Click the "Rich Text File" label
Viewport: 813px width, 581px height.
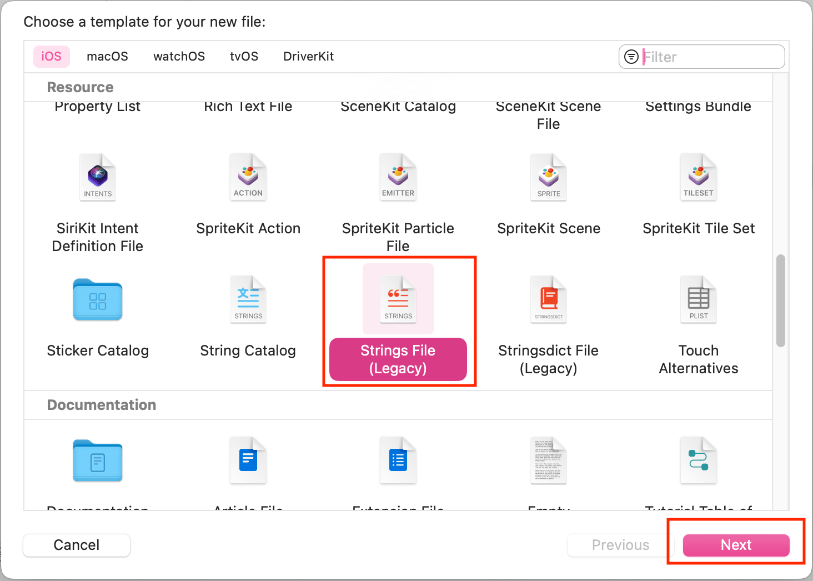tap(248, 107)
